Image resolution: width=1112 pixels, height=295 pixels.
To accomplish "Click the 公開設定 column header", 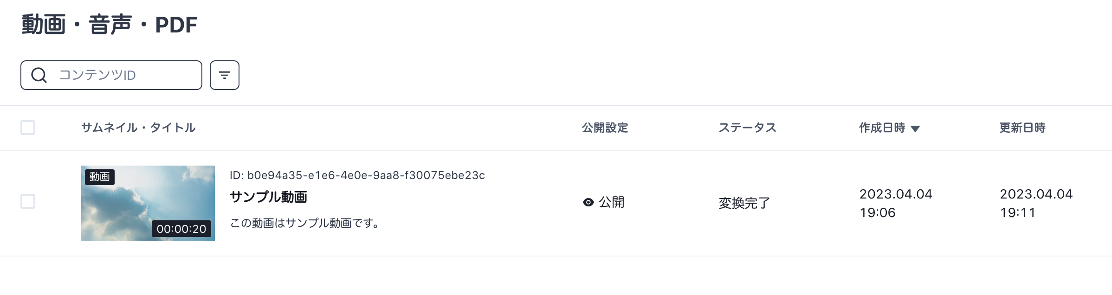I will pyautogui.click(x=605, y=128).
